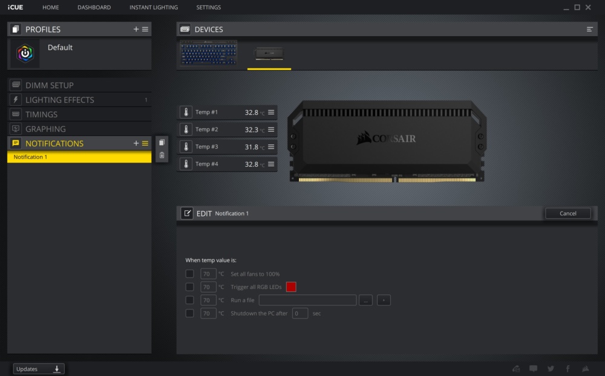605x376 pixels.
Task: Open TIMINGS section
Action: [79, 114]
